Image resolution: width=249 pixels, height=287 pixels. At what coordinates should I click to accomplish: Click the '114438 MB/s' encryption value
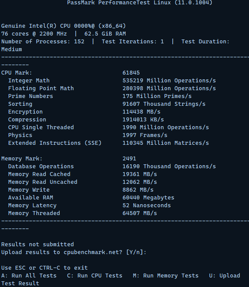pyautogui.click(x=142, y=112)
